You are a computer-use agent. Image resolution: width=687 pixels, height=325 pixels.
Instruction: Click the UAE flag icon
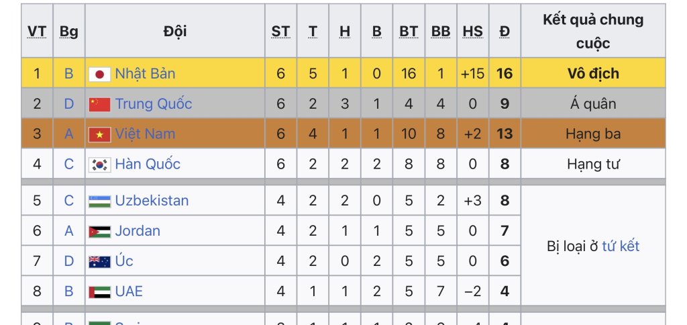tap(100, 291)
